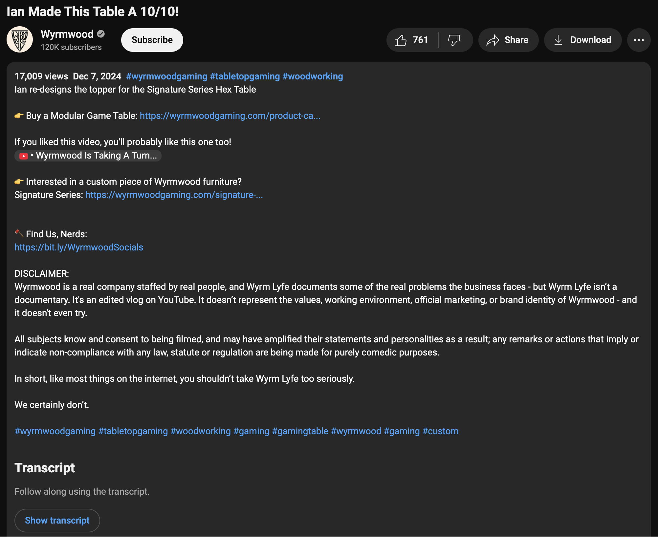Show the video transcript
The image size is (658, 537).
(x=57, y=520)
